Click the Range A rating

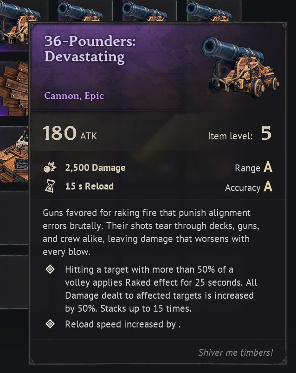coord(253,168)
